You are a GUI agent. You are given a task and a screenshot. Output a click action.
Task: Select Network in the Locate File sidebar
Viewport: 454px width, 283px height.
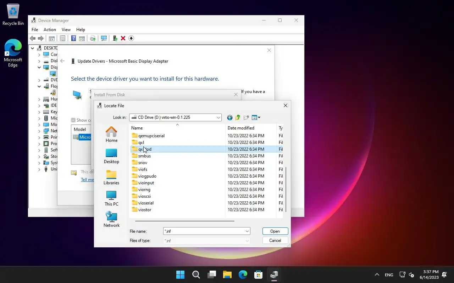tap(111, 220)
